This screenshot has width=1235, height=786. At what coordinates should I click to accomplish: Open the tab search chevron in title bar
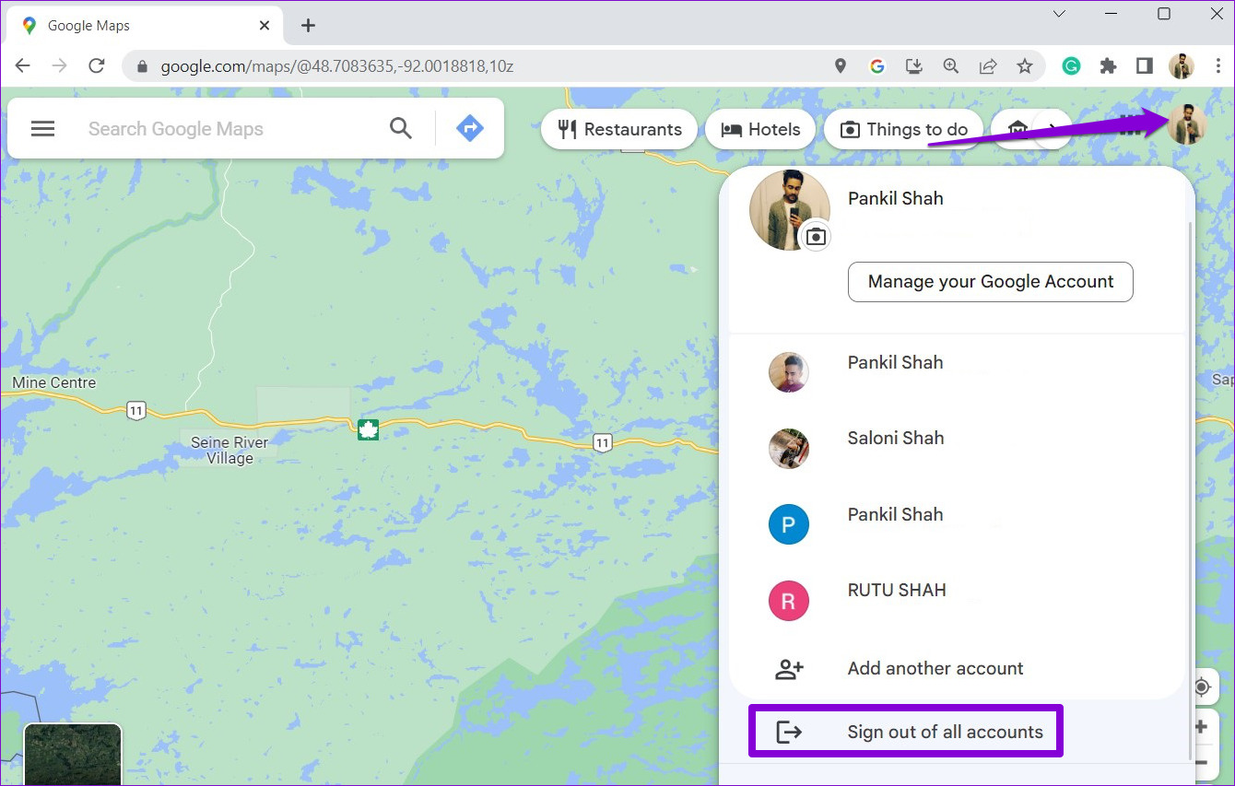[1059, 14]
